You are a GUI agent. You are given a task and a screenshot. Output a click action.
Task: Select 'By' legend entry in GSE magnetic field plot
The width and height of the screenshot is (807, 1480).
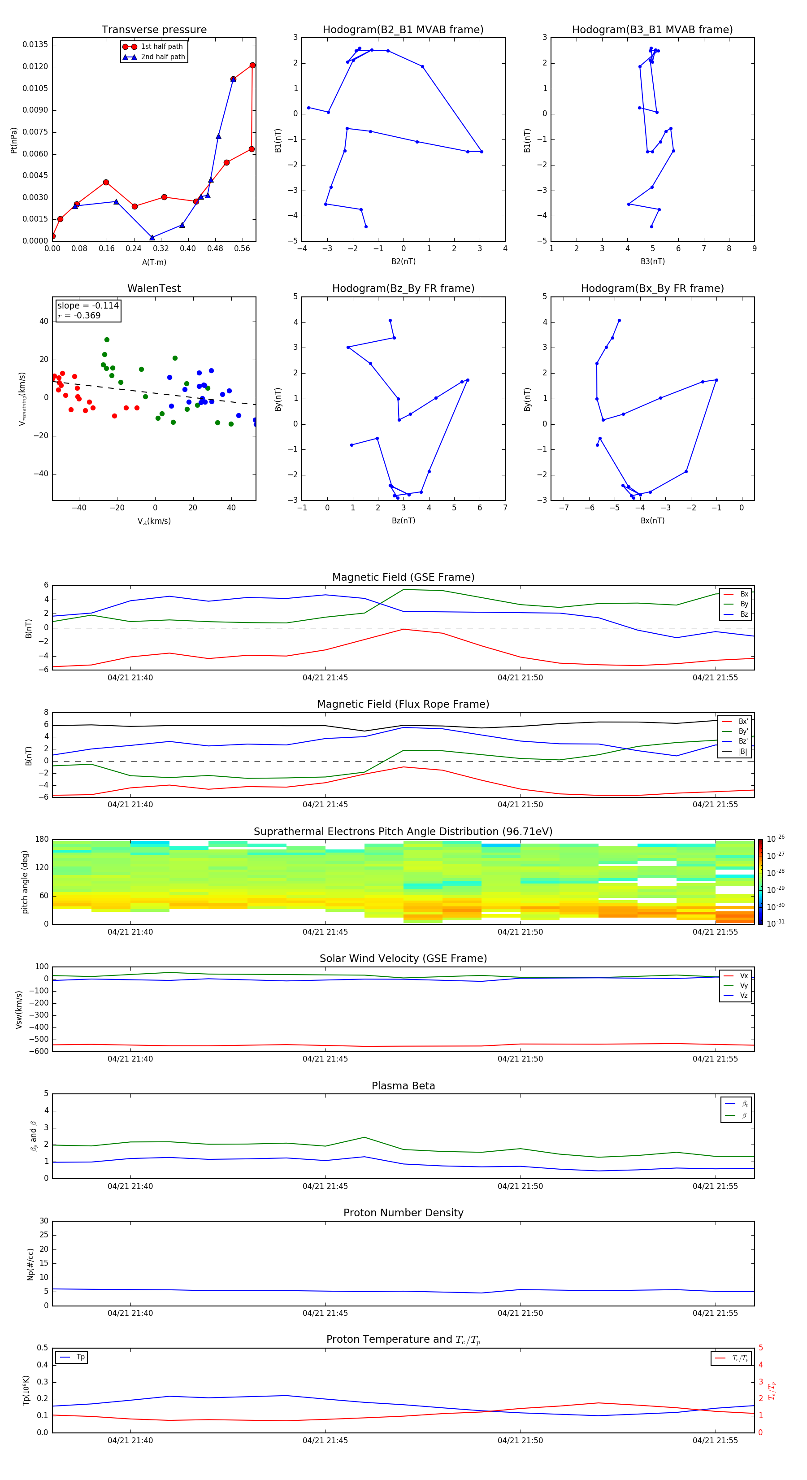click(736, 604)
